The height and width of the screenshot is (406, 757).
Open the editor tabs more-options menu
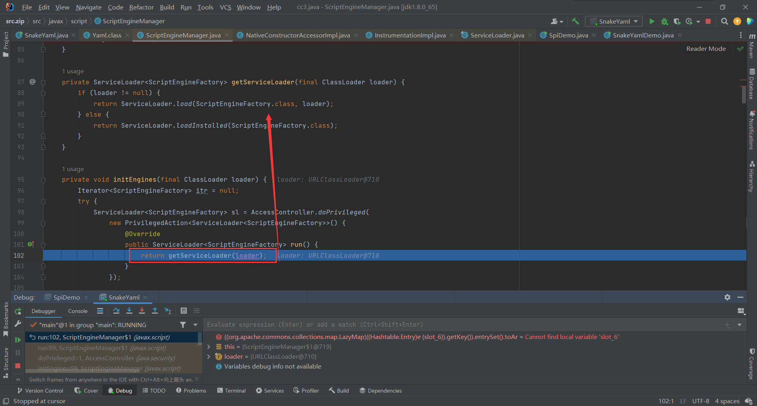(741, 35)
